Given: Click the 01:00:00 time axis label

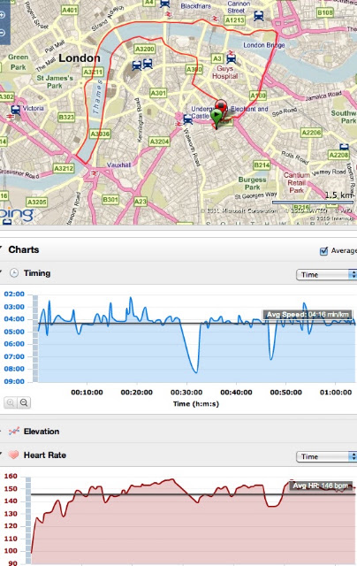Looking at the screenshot, I should pyautogui.click(x=336, y=392).
